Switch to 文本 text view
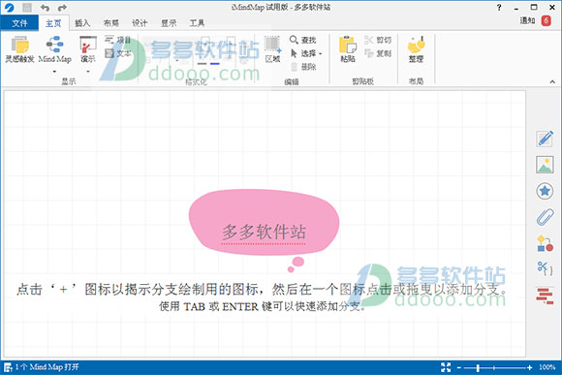This screenshot has height=375, width=562. (x=117, y=53)
